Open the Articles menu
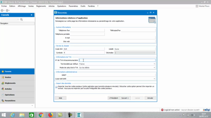The height and width of the screenshot is (118, 211). [x=51, y=6]
